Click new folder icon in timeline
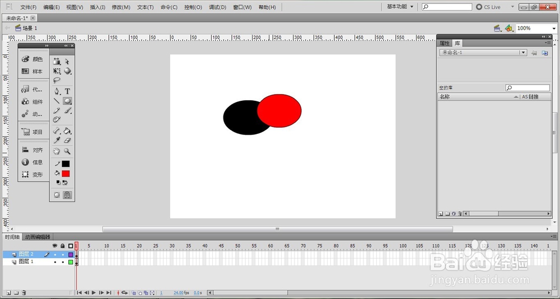Image resolution: width=560 pixels, height=299 pixels. [16, 293]
